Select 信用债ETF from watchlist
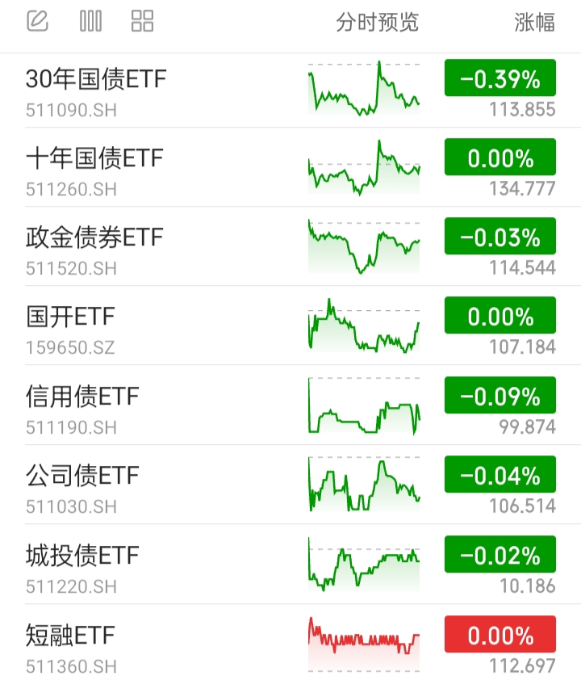Screen dimensions: 581x680 [290, 405]
